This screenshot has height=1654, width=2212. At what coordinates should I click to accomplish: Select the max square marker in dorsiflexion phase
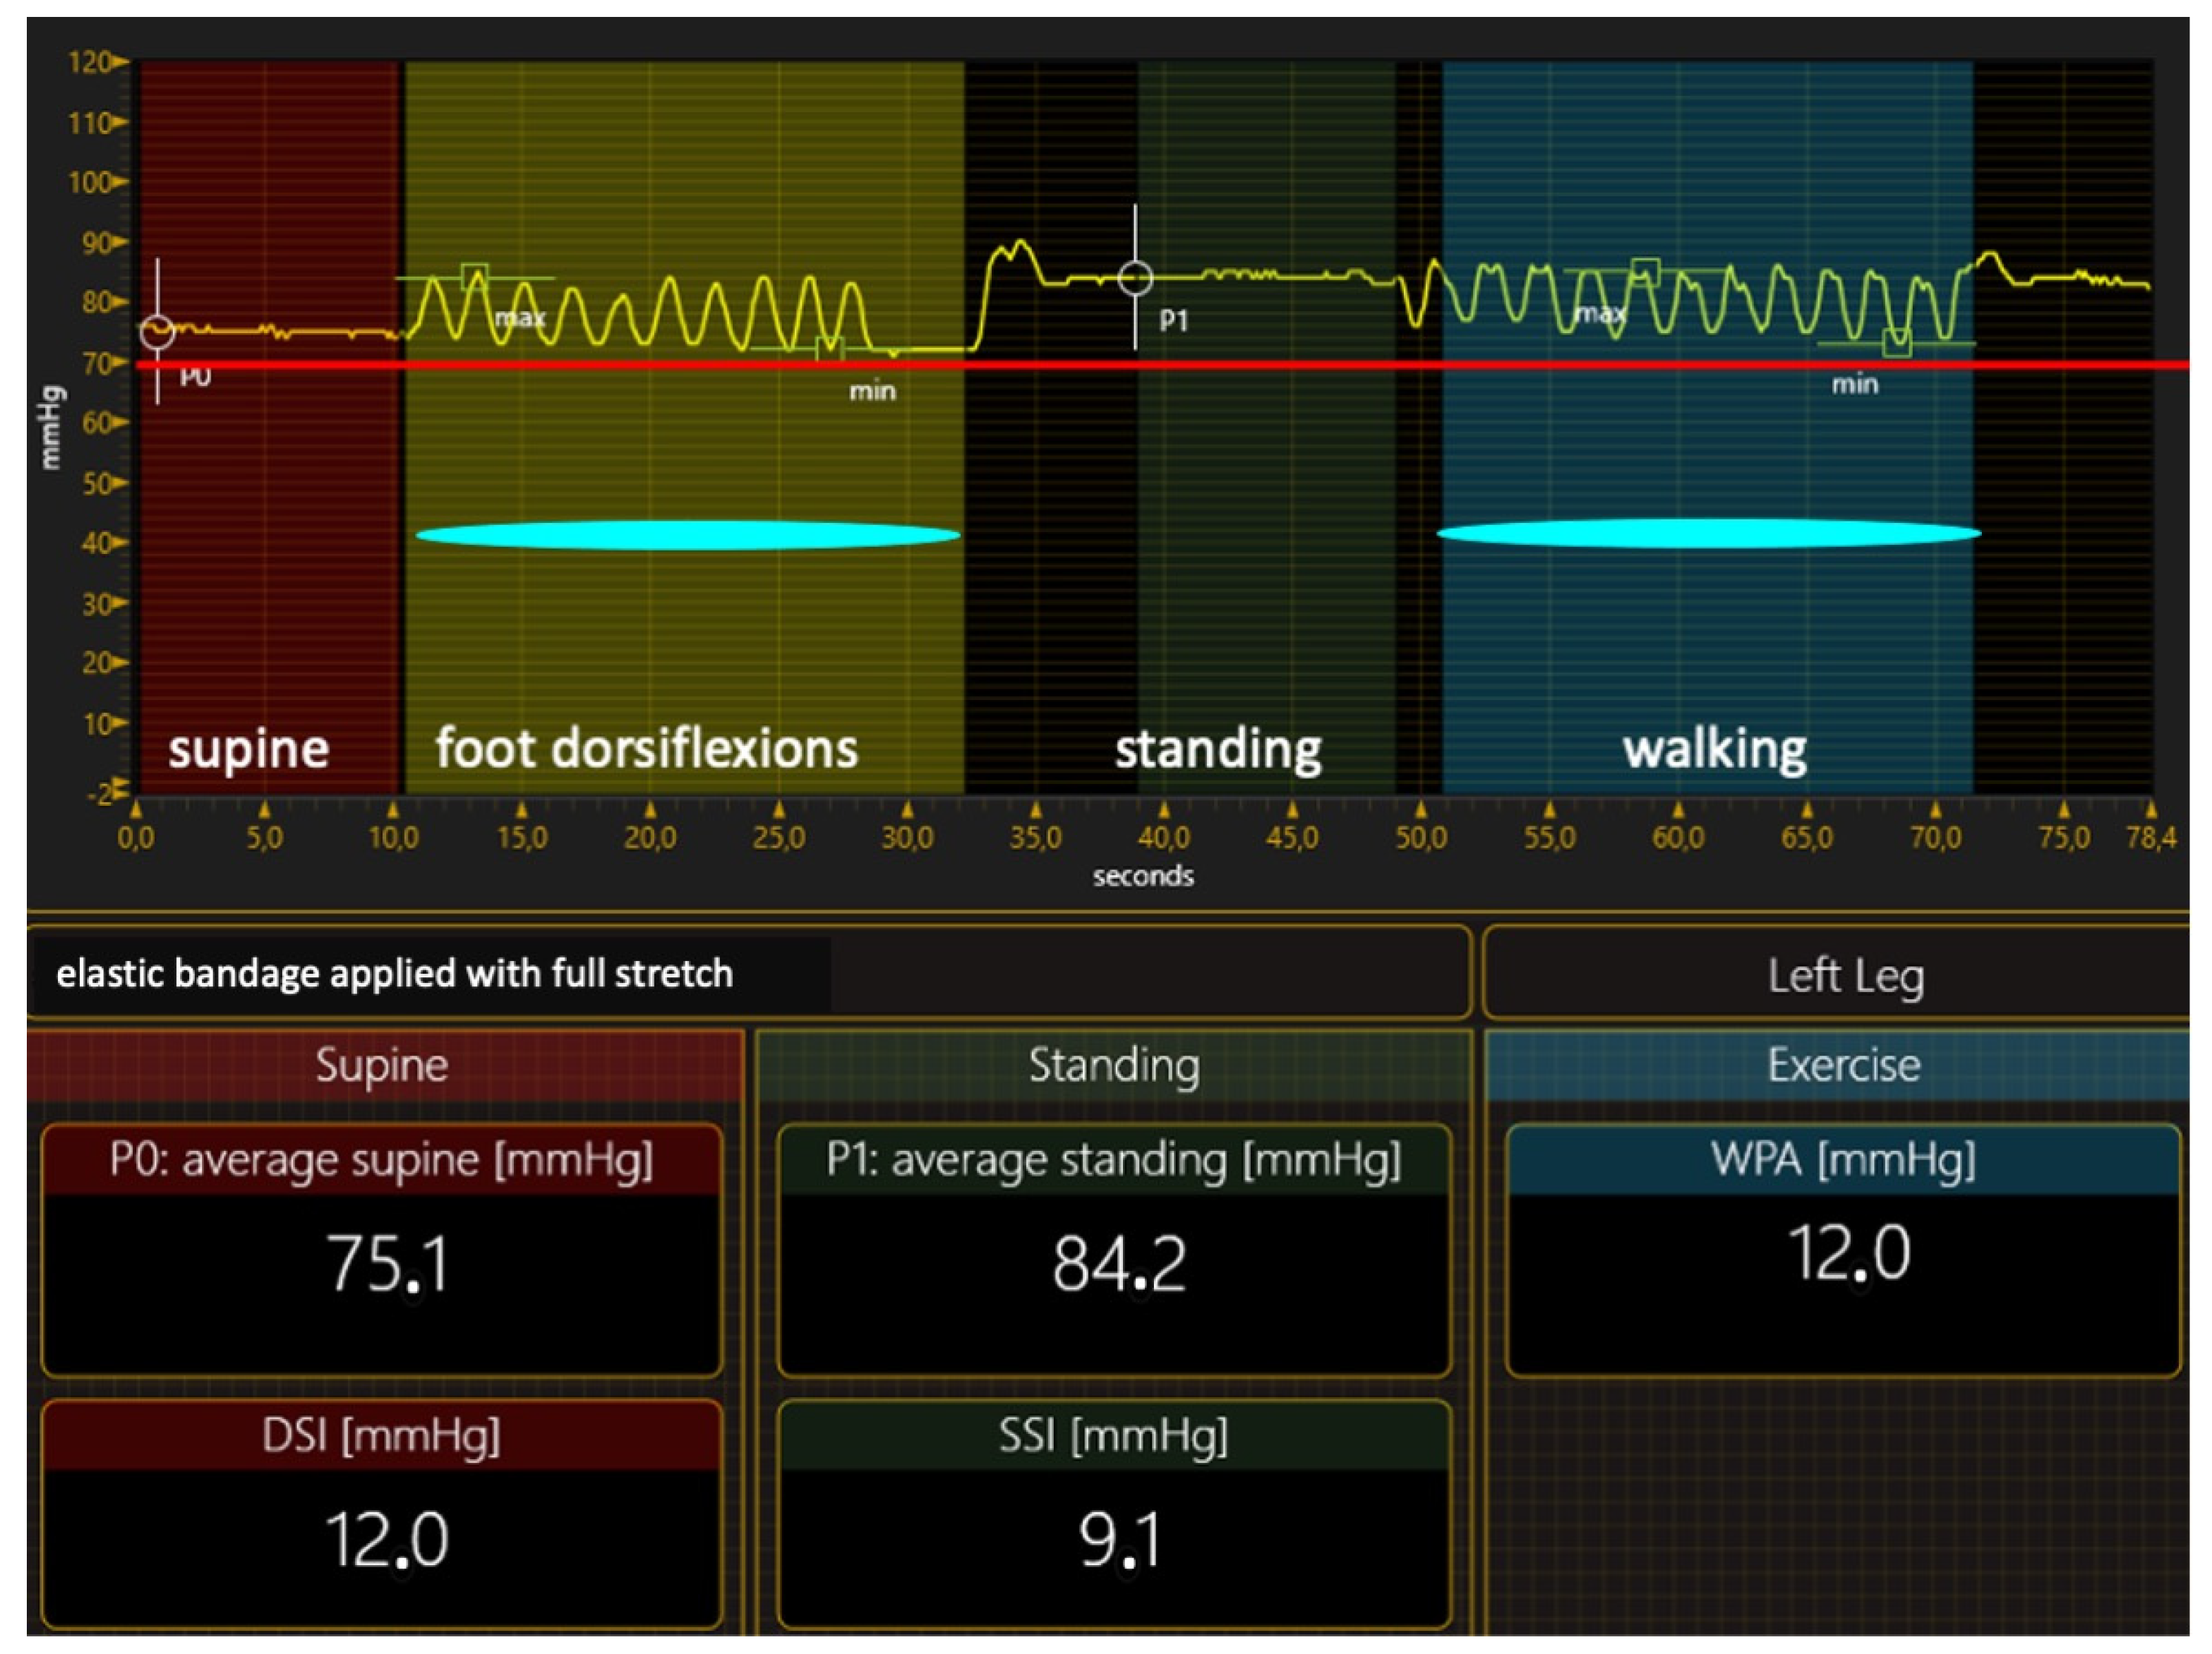click(x=475, y=277)
